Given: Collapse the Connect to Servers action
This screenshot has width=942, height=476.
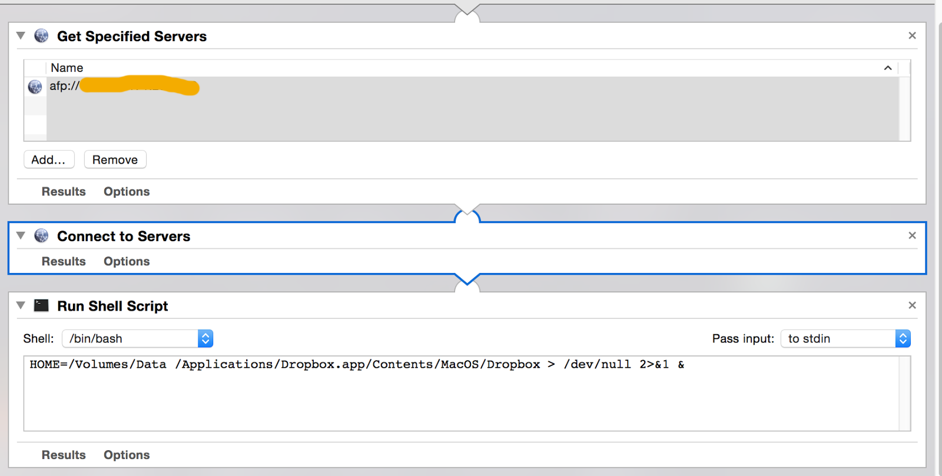Looking at the screenshot, I should pos(21,236).
